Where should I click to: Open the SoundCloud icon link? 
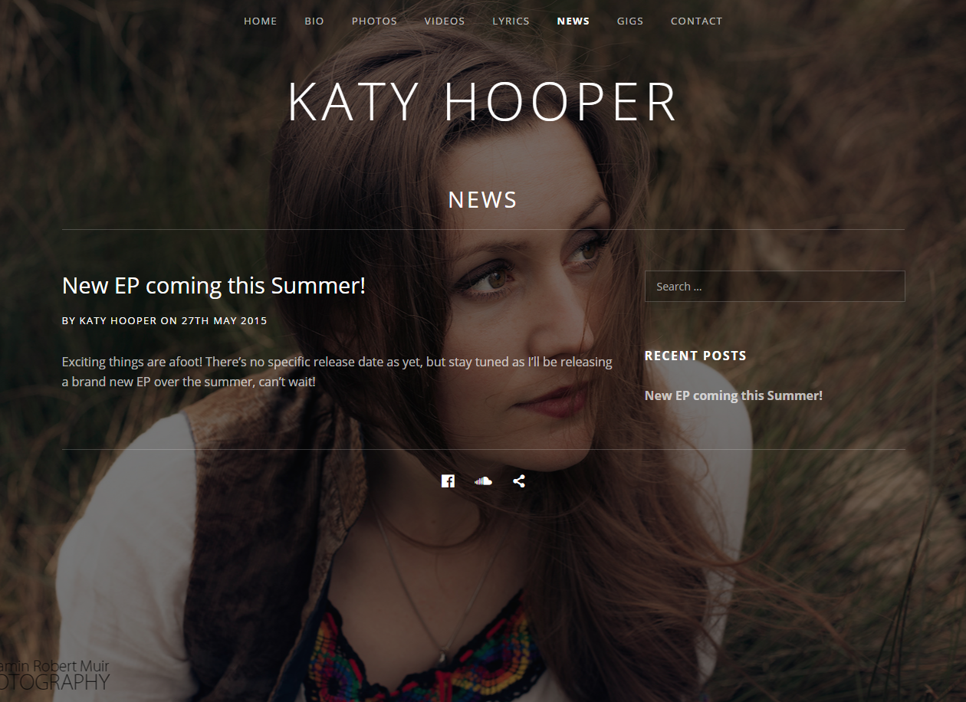click(483, 481)
